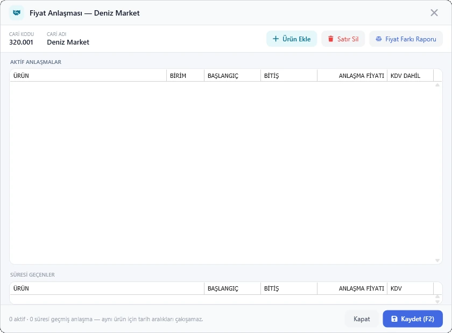Viewport: 452px width, 333px height.
Task: Save with the Kaydet (F2) button
Action: 413,319
